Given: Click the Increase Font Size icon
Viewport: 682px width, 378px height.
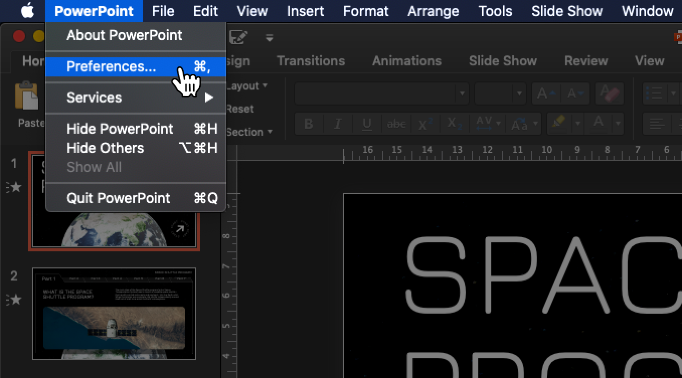Looking at the screenshot, I should (546, 94).
